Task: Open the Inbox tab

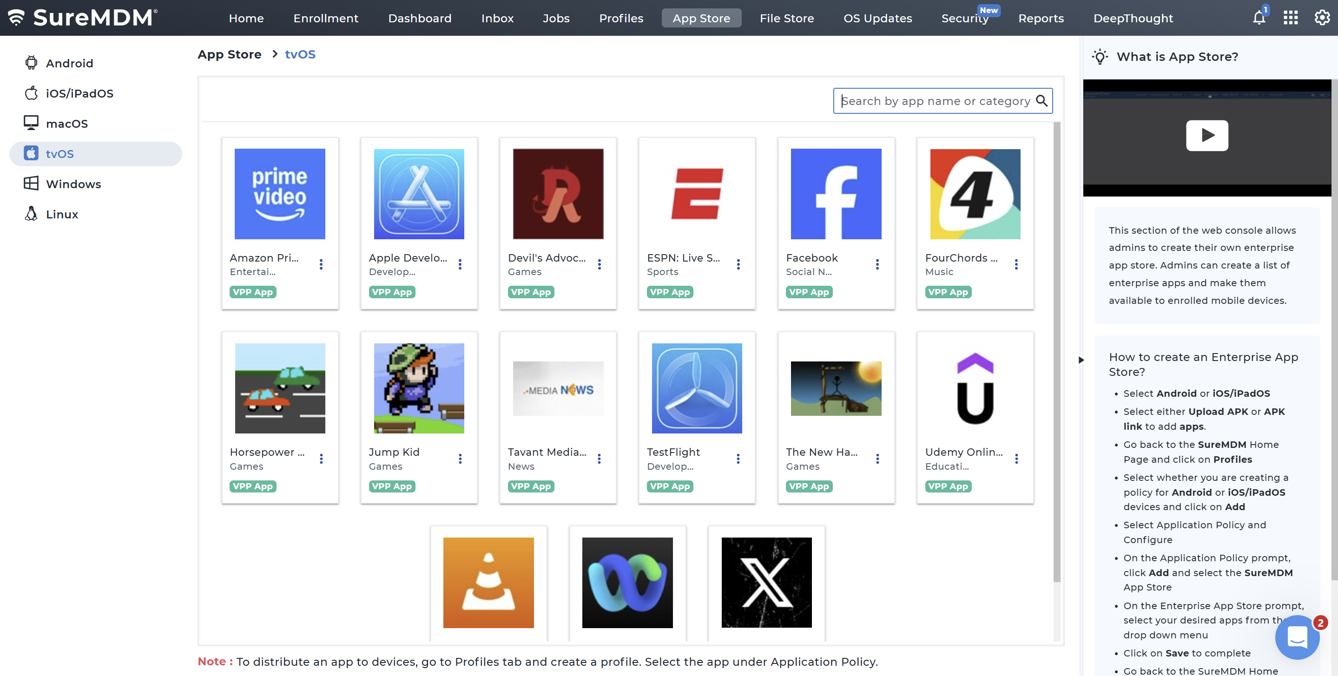Action: [x=497, y=18]
